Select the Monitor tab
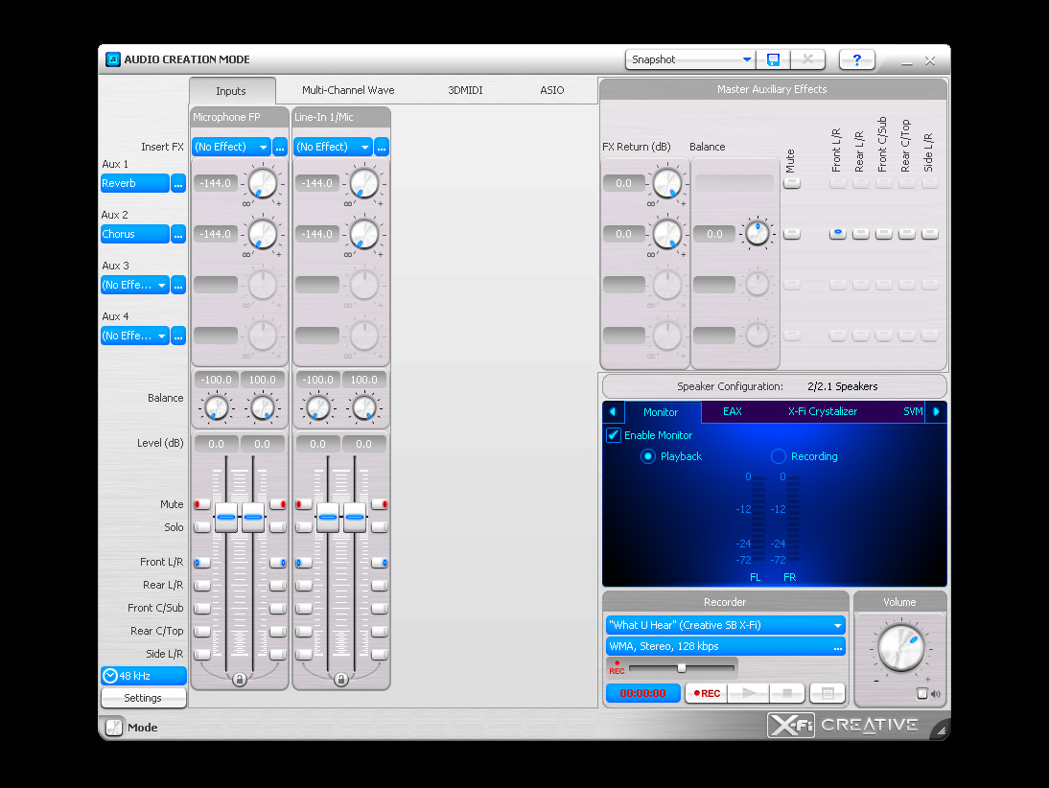 pos(661,412)
